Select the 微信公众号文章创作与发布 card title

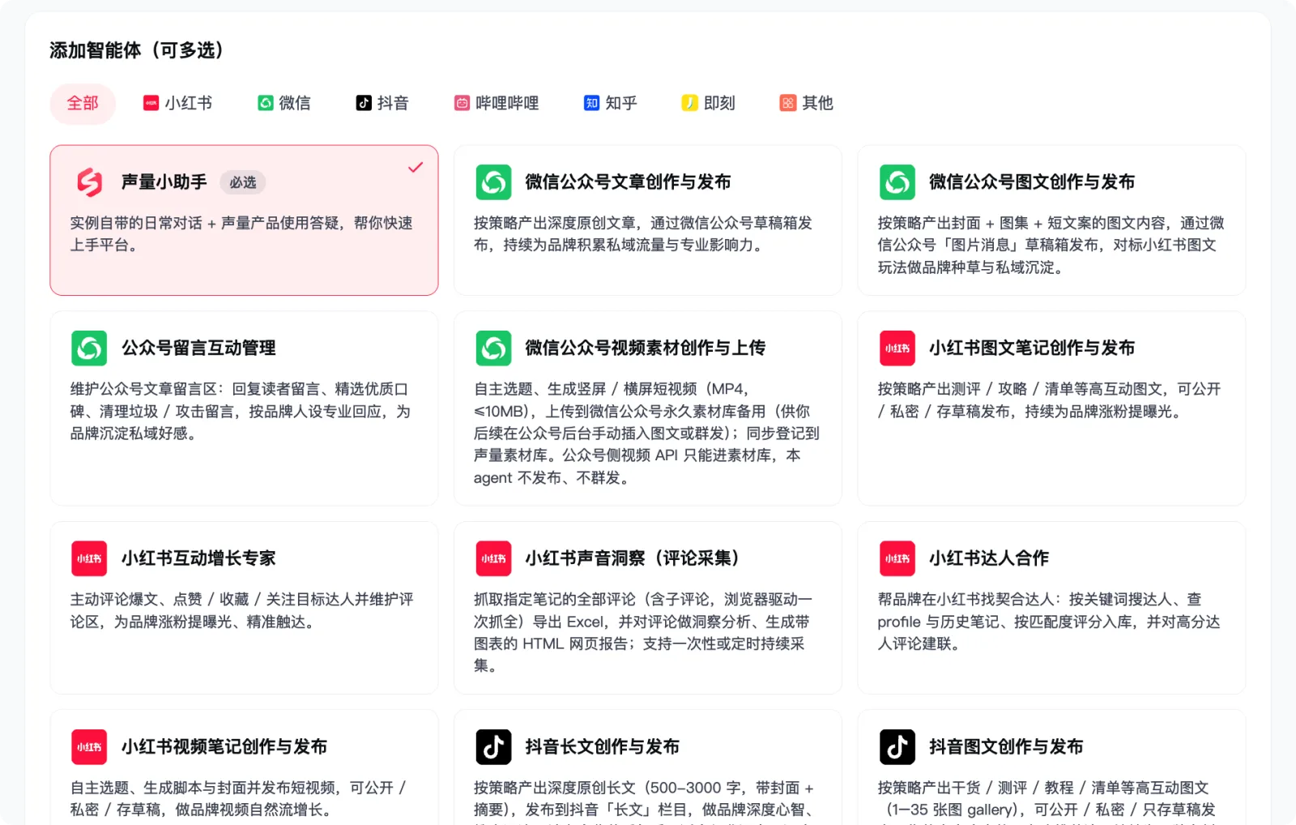pyautogui.click(x=628, y=182)
